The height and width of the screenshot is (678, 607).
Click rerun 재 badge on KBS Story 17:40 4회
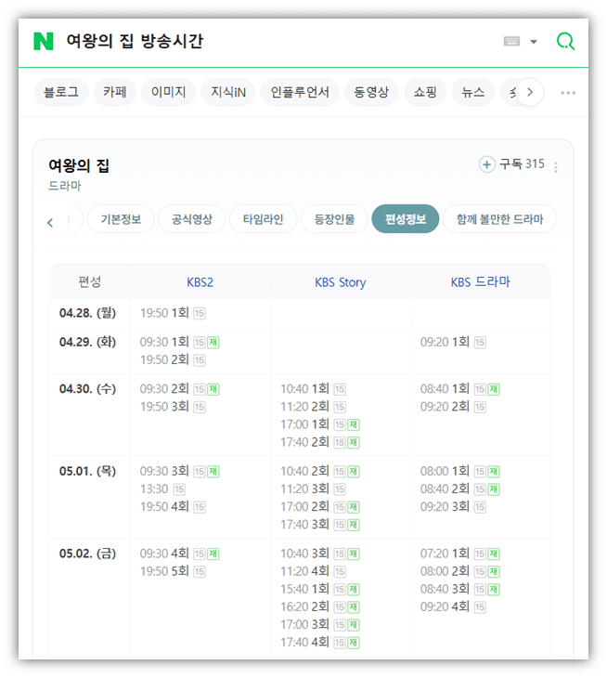[x=354, y=643]
